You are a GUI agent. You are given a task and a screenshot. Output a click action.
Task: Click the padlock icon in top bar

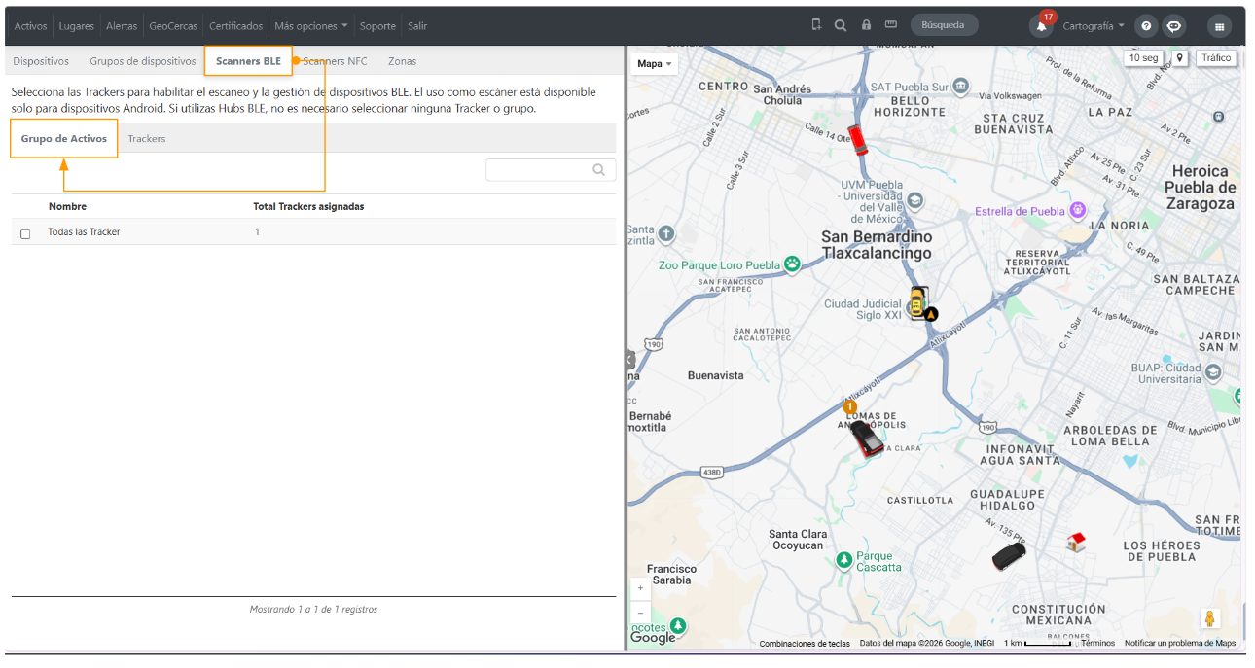[866, 25]
